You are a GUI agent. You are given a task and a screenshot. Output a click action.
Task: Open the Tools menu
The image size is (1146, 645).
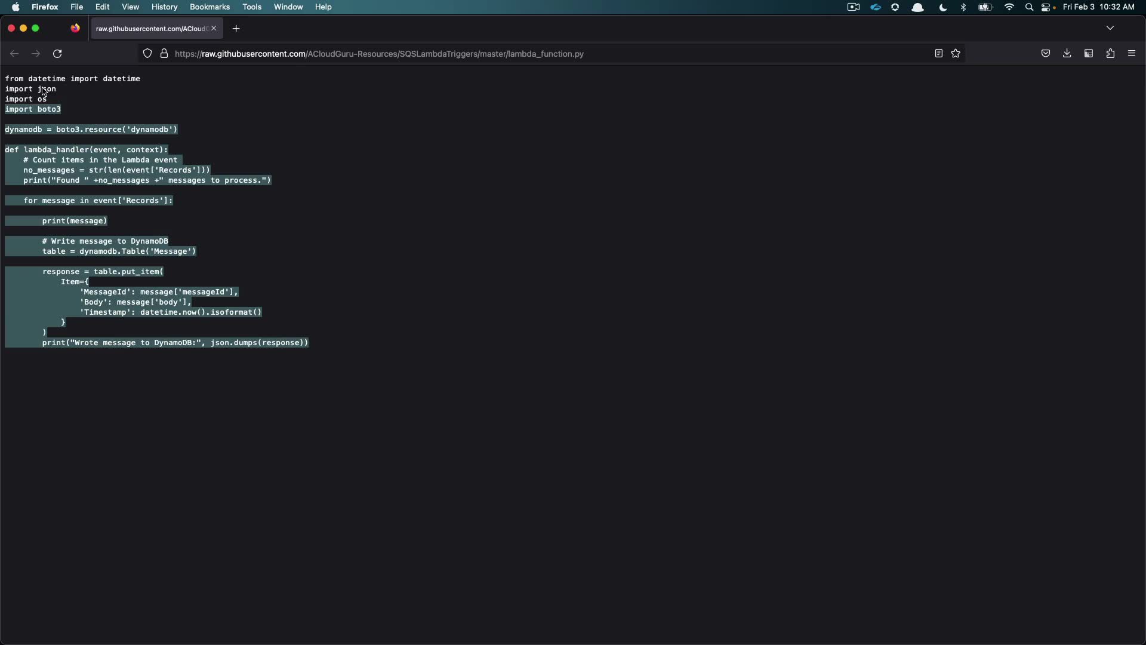(x=252, y=7)
